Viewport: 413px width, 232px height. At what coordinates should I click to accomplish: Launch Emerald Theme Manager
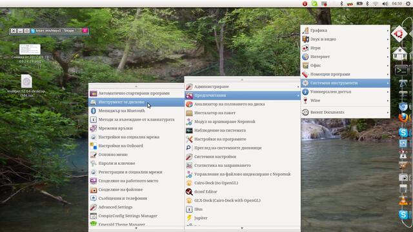[x=136, y=224]
